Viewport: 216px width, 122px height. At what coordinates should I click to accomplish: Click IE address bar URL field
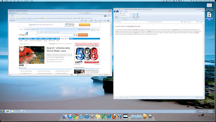pyautogui.click(x=47, y=13)
